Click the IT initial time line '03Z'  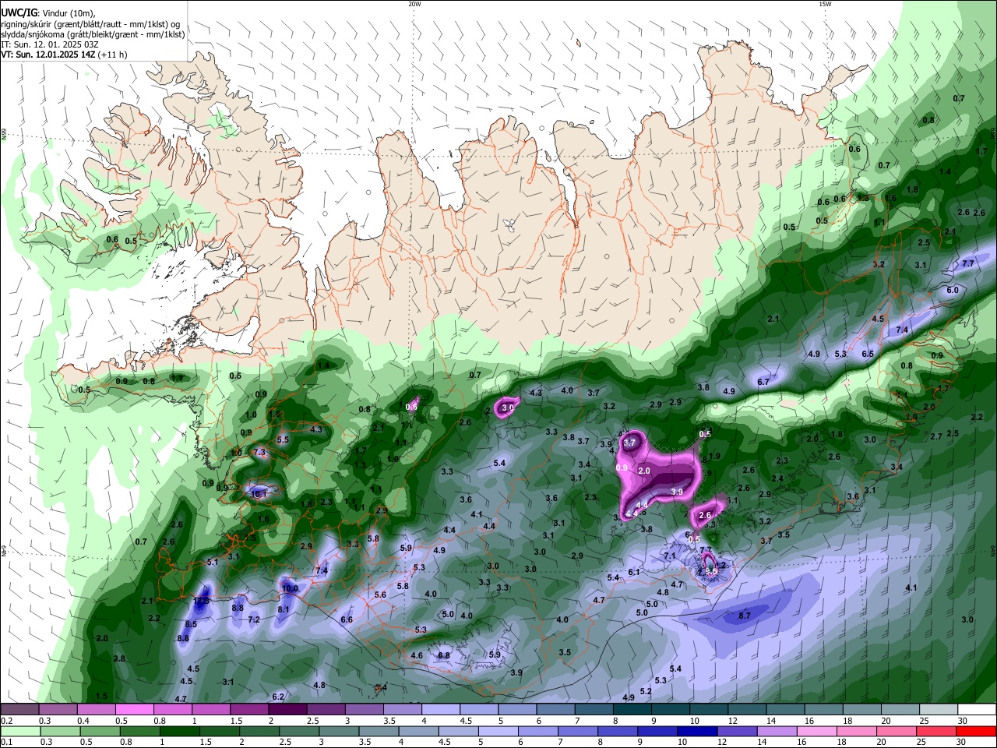[x=93, y=44]
